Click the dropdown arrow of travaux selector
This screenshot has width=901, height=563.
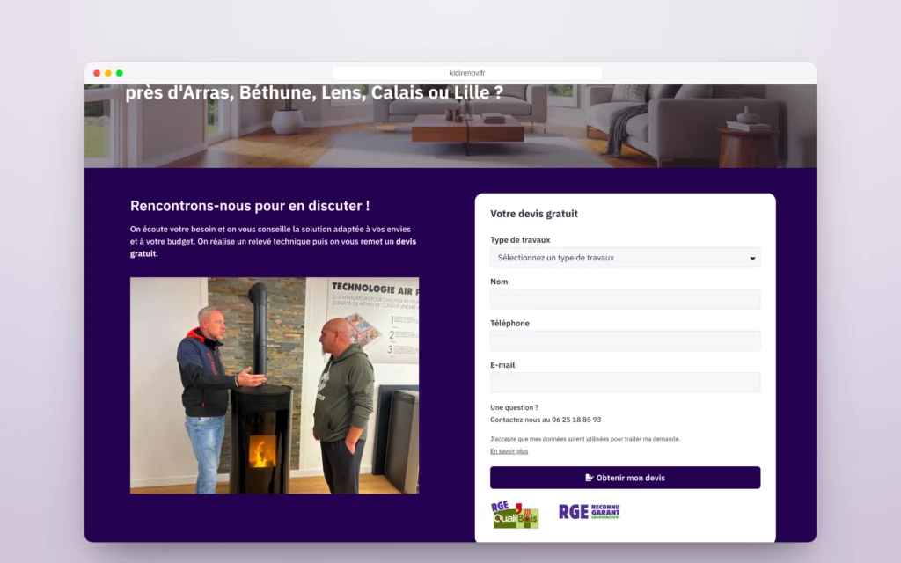click(752, 259)
